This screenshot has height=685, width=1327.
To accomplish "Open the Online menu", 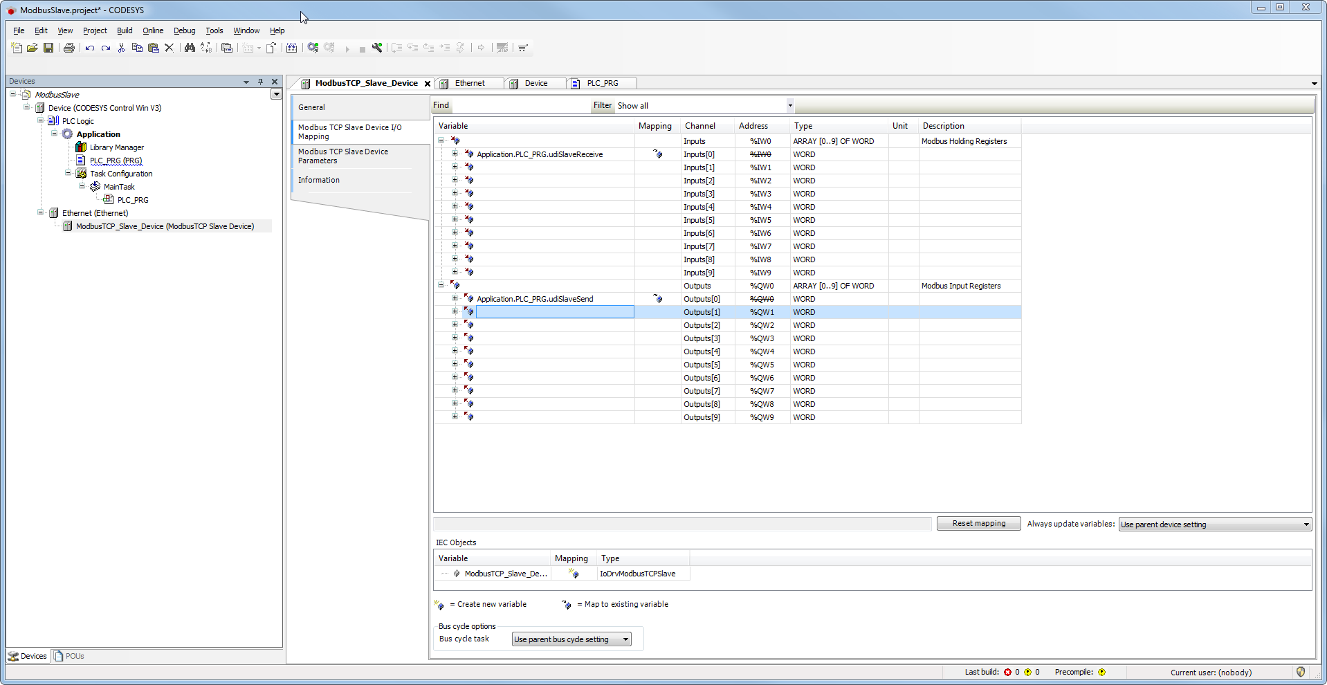I will [x=153, y=30].
